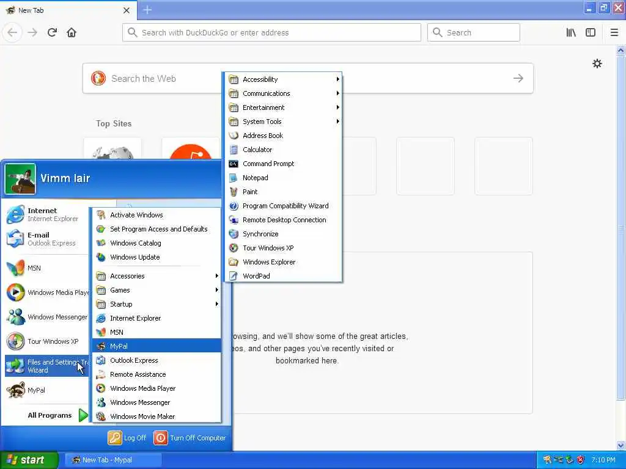The height and width of the screenshot is (469, 626).
Task: Launch Remote Desktop Connection
Action: point(284,220)
